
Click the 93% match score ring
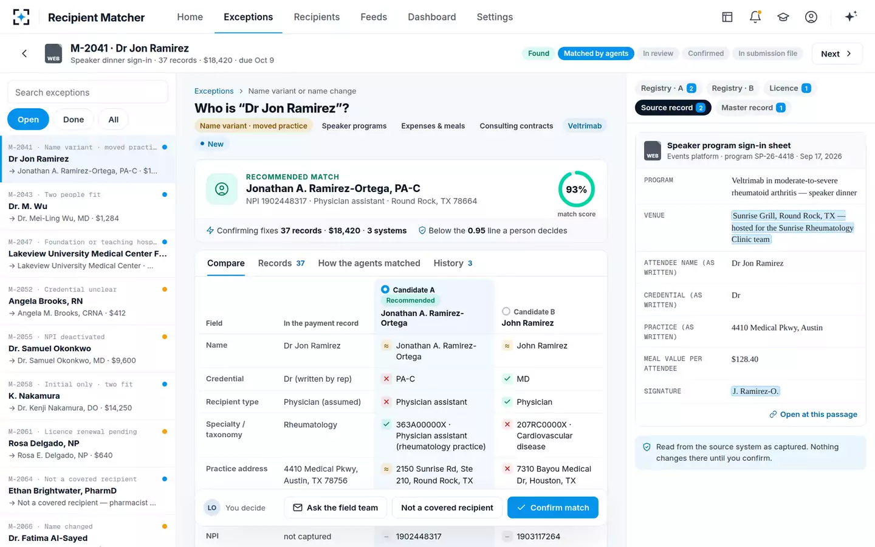[x=576, y=189]
